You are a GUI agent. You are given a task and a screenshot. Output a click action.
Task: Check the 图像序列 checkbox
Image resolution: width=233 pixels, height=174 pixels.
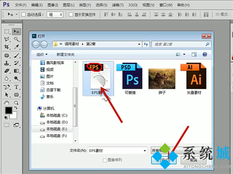click(105, 160)
